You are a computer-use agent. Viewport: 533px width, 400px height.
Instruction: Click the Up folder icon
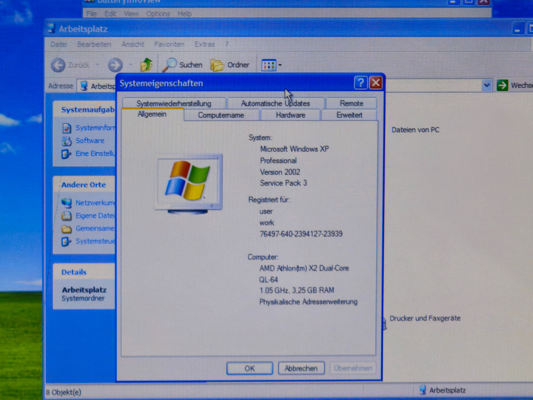tap(146, 65)
